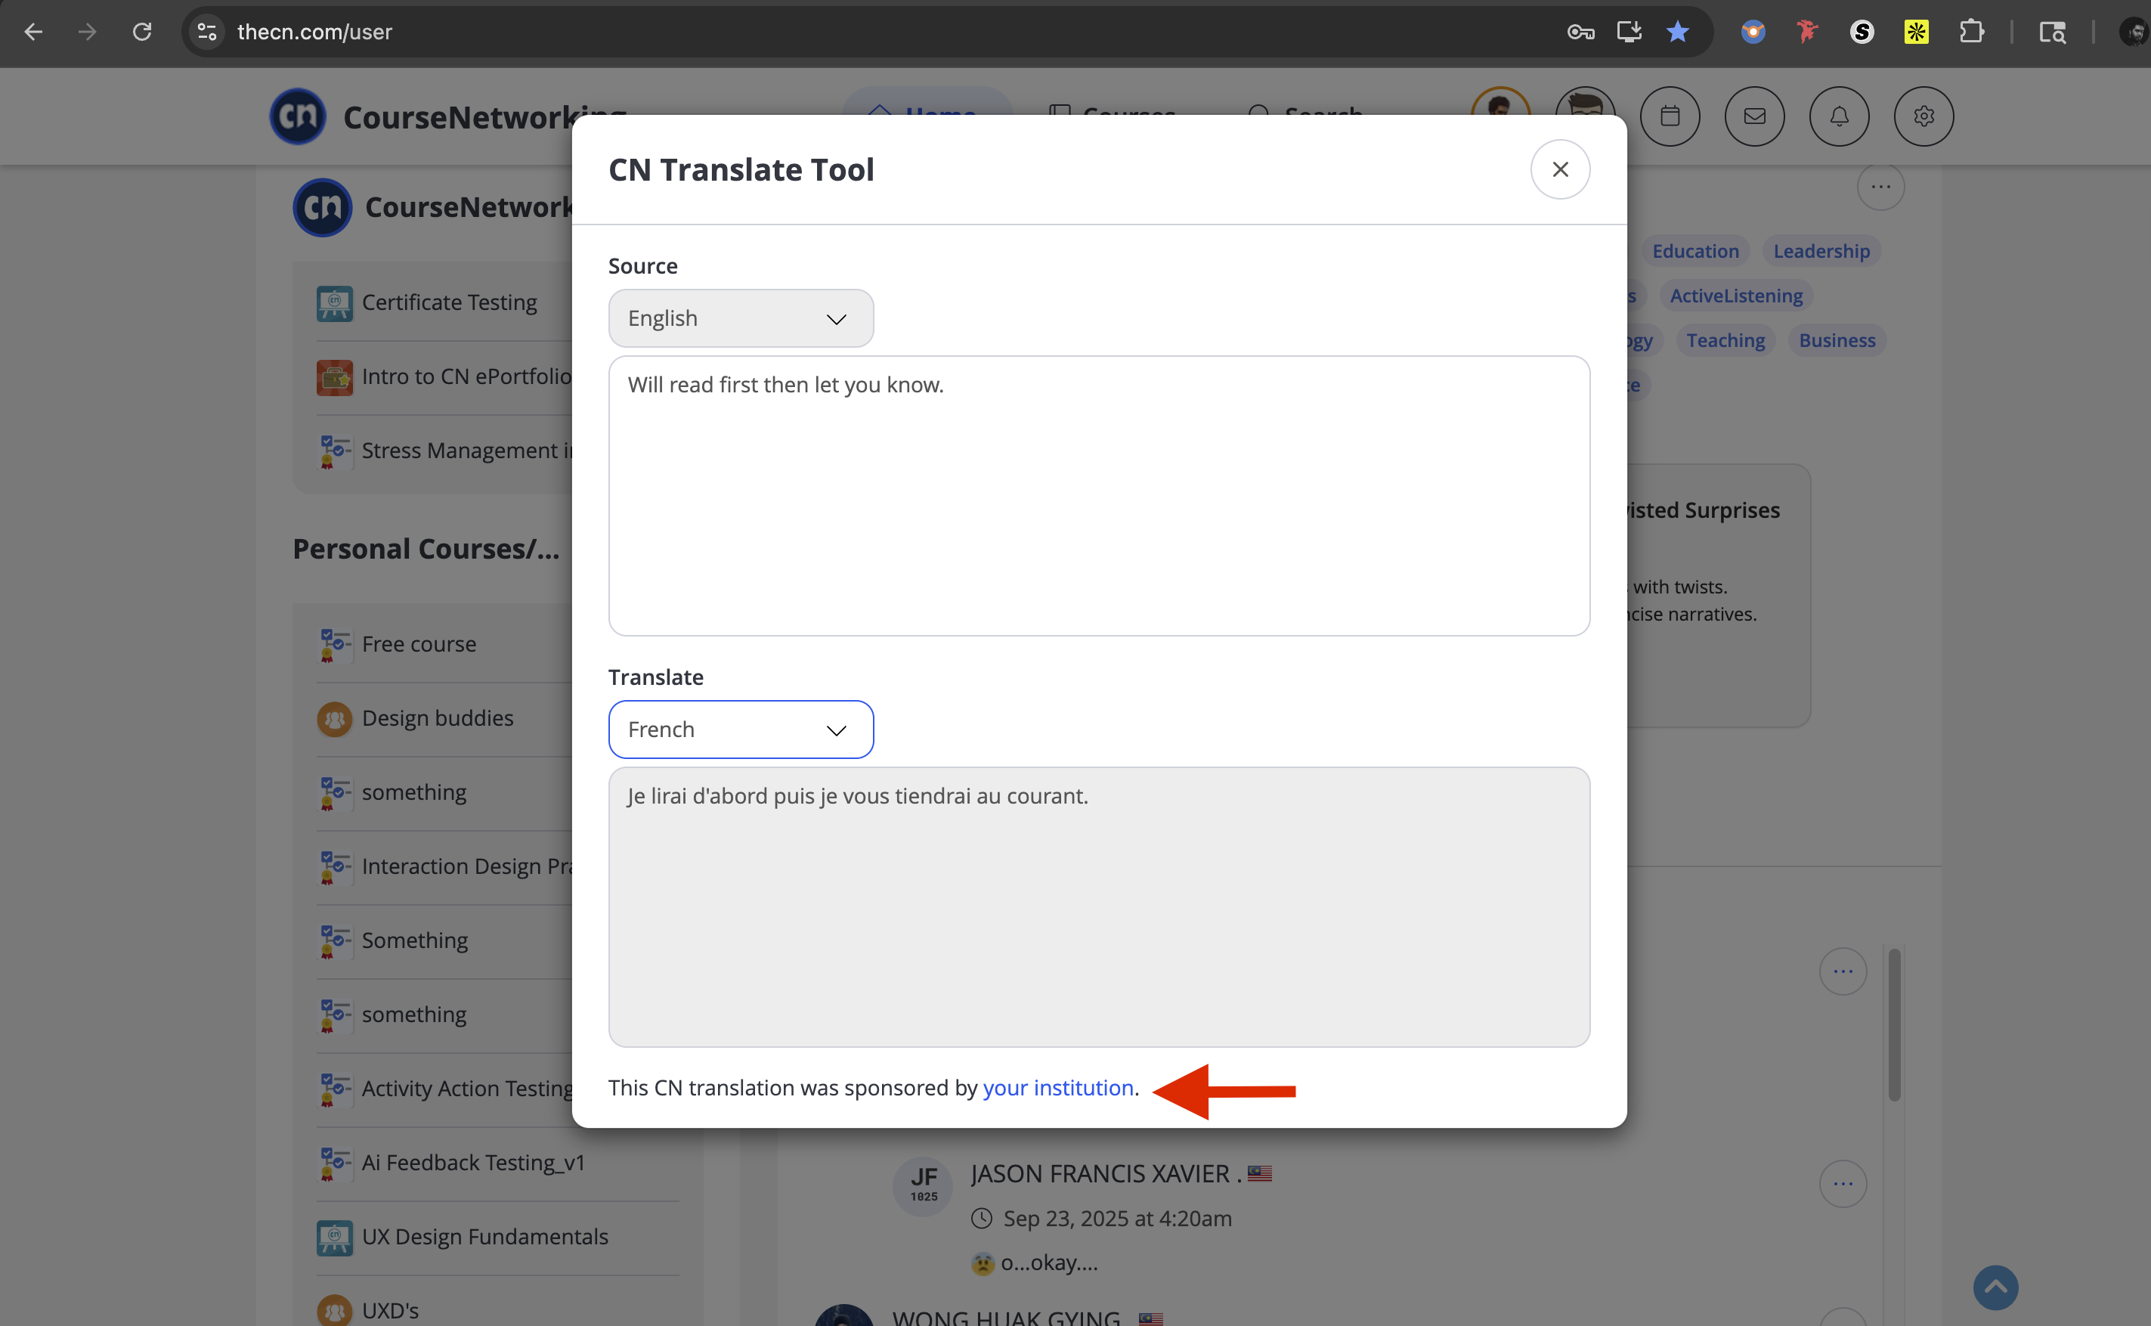Open Ai Feedback Testing_v1 course
Viewport: 2151px width, 1326px height.
472,1163
